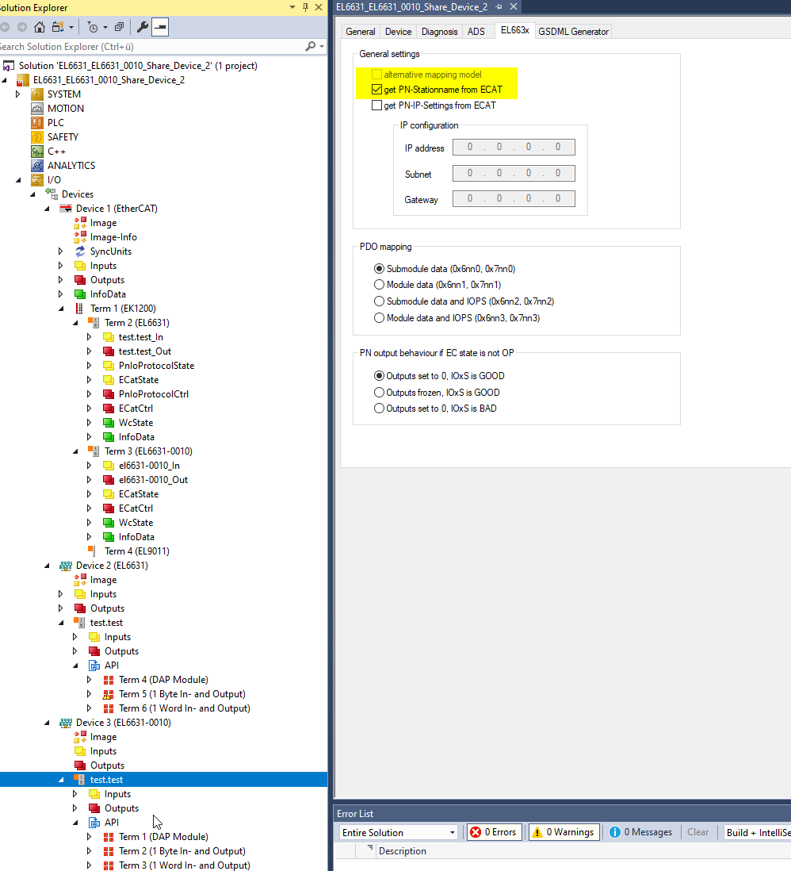Toggle the 0 Errors filter button

494,832
